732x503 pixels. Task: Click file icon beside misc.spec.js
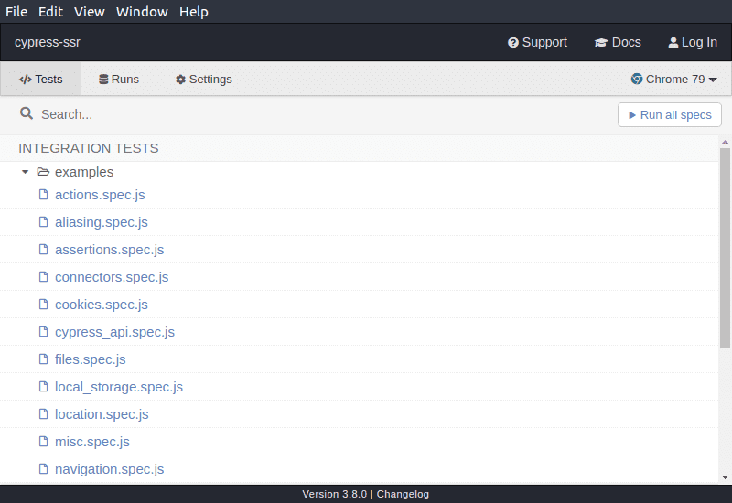[x=43, y=441]
